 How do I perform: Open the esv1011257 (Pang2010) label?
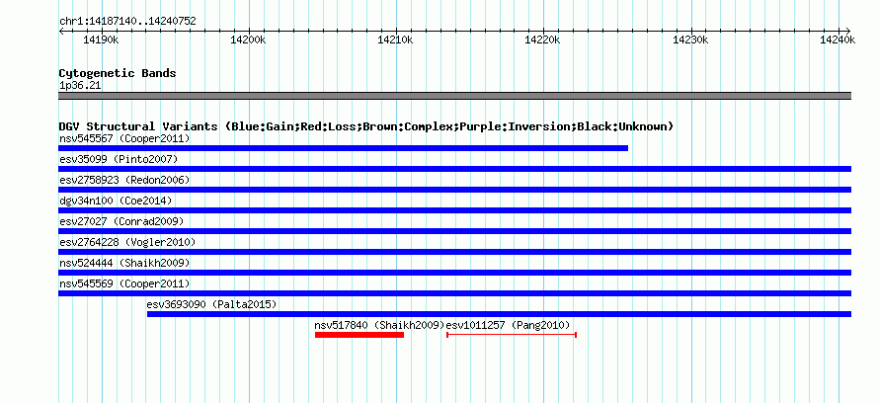[508, 325]
